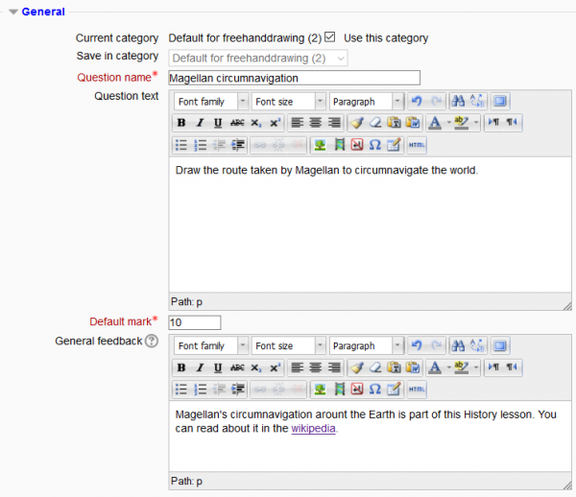Screen dimensions: 576x497
Task: Open the 'Save in category' dropdown
Action: tap(257, 58)
